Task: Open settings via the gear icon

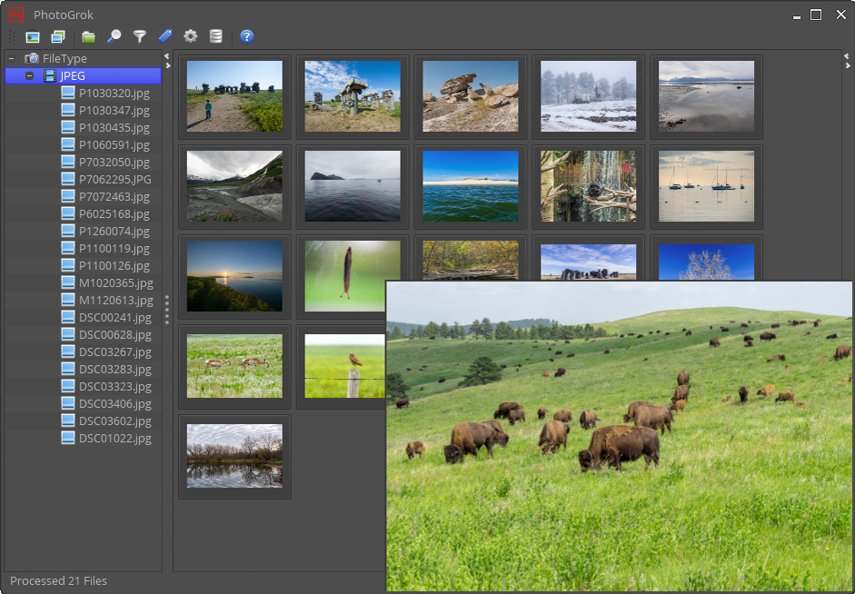Action: click(190, 36)
